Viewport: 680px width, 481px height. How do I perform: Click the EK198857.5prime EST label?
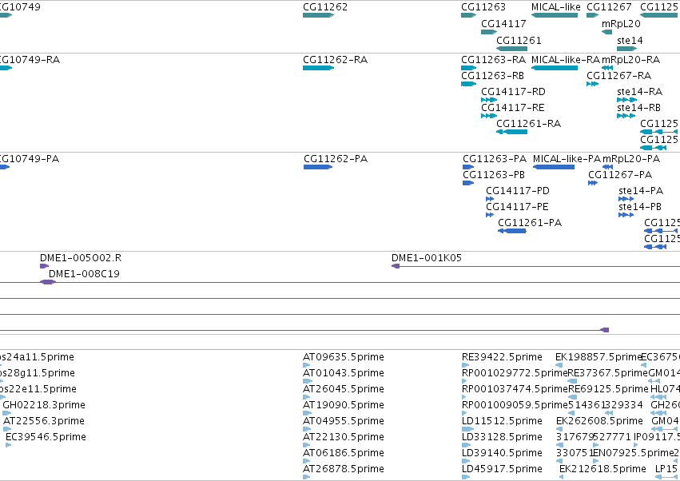[x=598, y=357]
